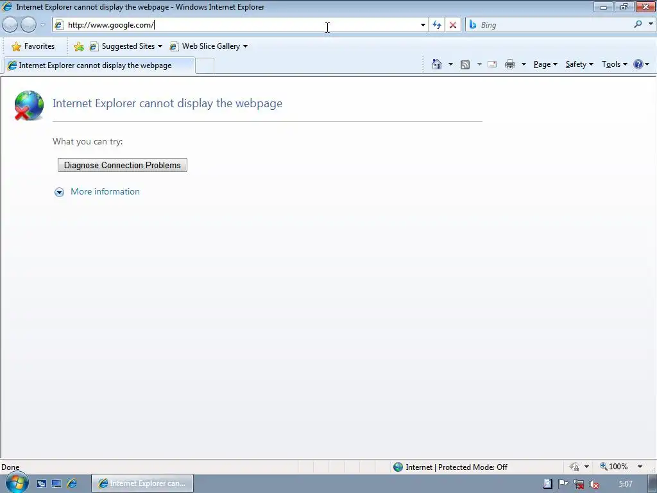Click the Forward navigation button
The height and width of the screenshot is (493, 657).
28,25
